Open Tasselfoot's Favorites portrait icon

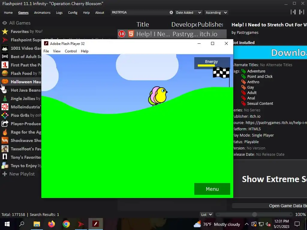pyautogui.click(x=5, y=149)
